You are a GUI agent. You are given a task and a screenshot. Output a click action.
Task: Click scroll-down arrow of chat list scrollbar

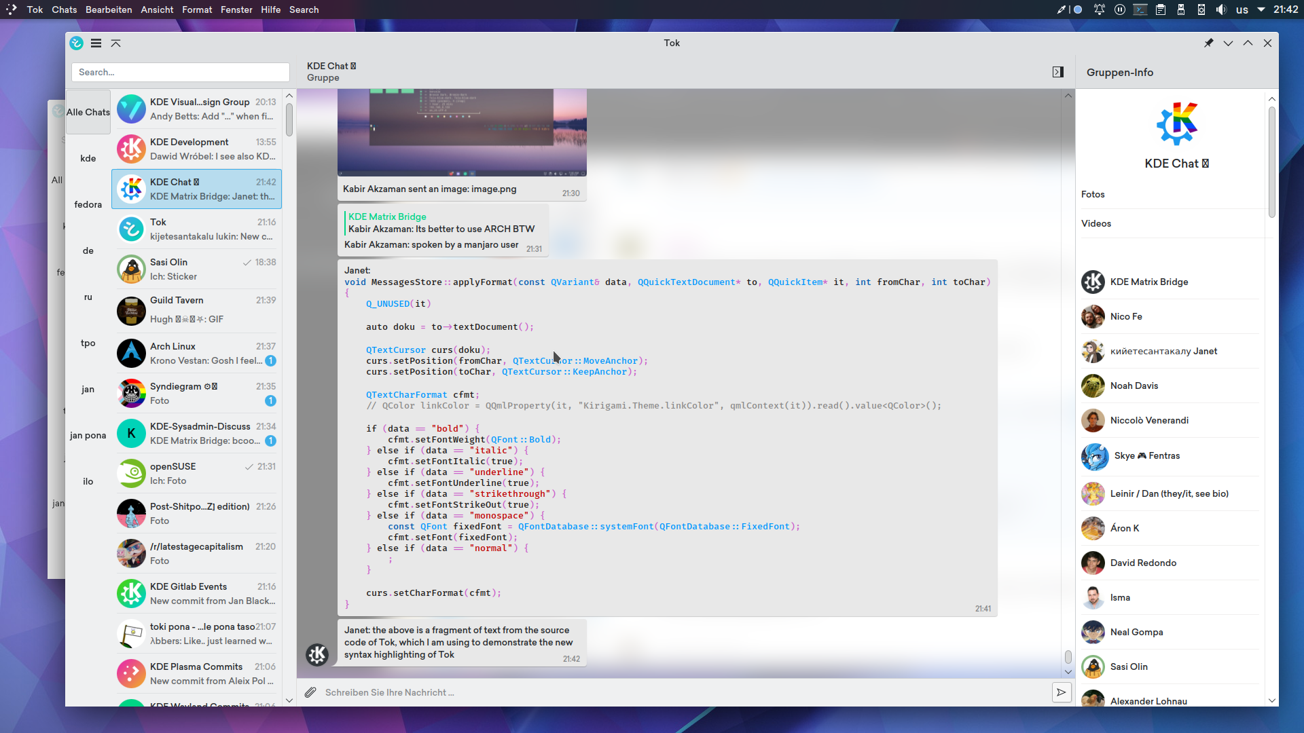(289, 700)
